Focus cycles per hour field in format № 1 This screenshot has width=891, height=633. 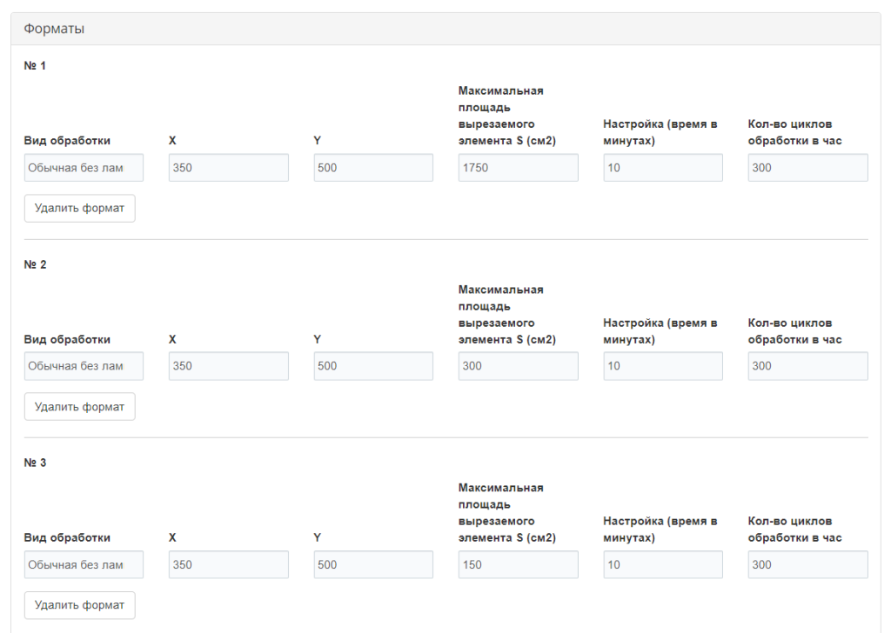pyautogui.click(x=807, y=168)
